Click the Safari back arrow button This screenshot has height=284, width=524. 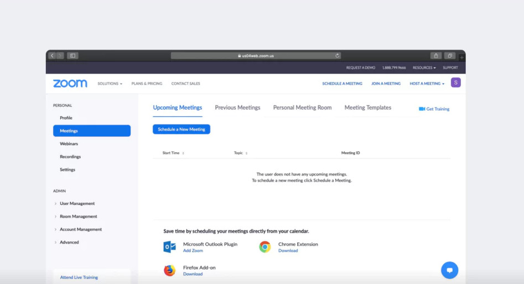[x=52, y=55]
